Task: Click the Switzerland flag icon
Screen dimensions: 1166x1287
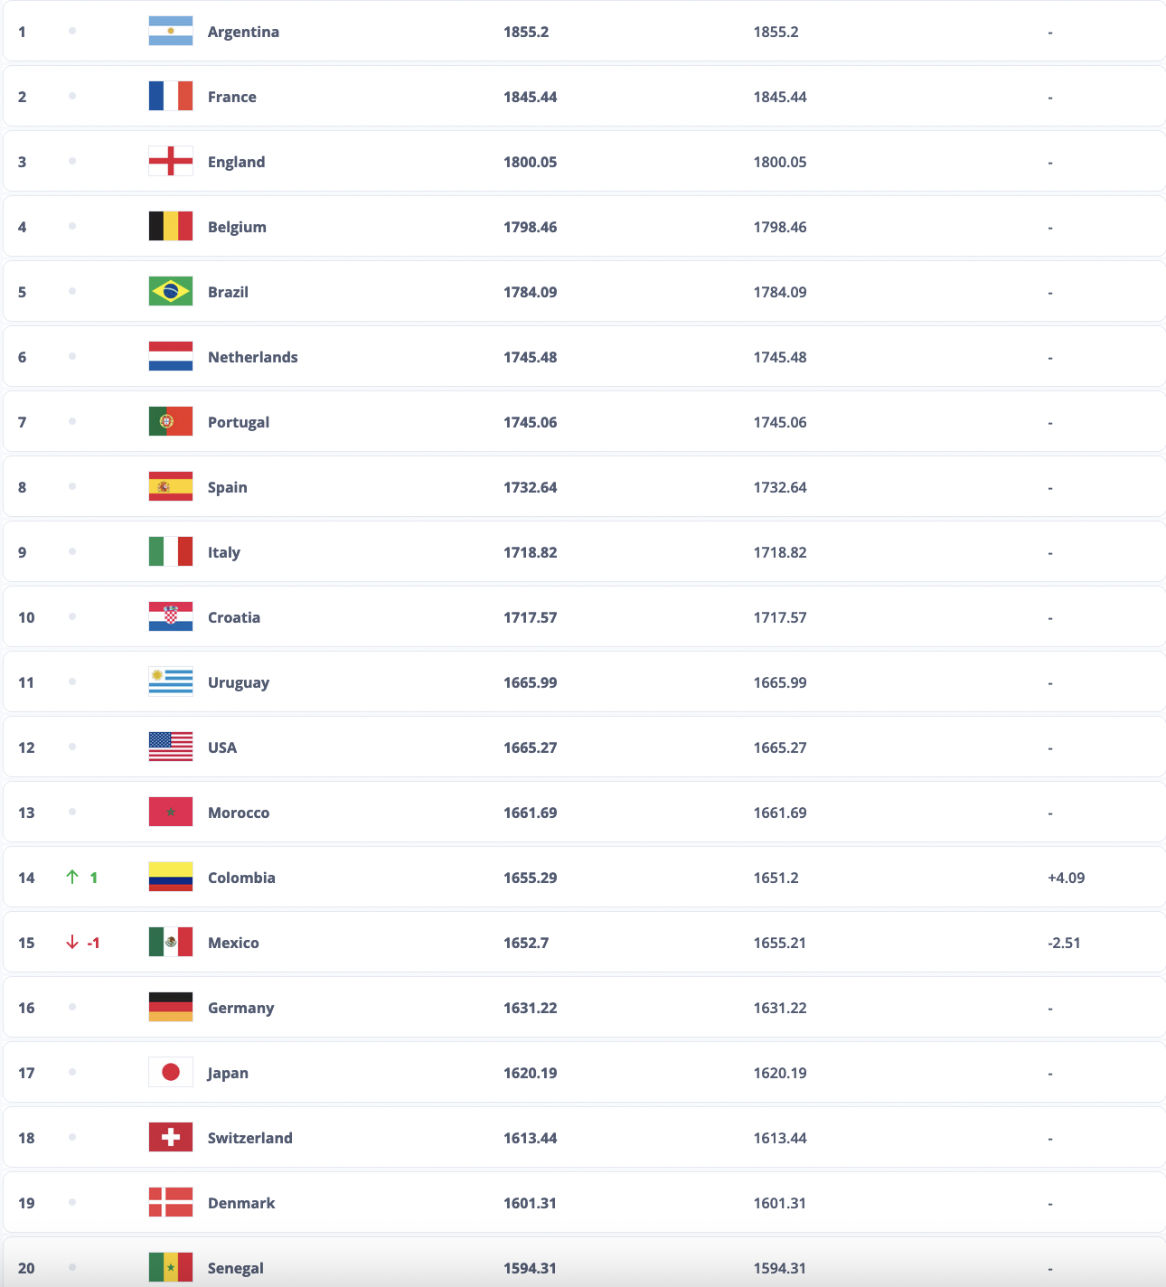Action: coord(171,1137)
